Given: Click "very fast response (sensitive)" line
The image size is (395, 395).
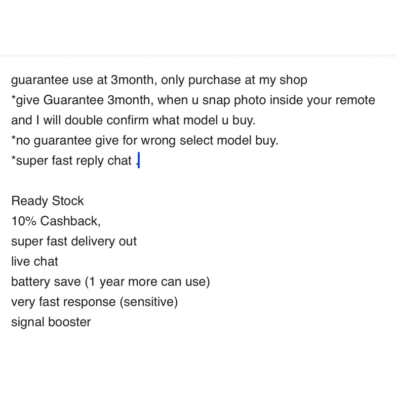Looking at the screenshot, I should [x=94, y=302].
